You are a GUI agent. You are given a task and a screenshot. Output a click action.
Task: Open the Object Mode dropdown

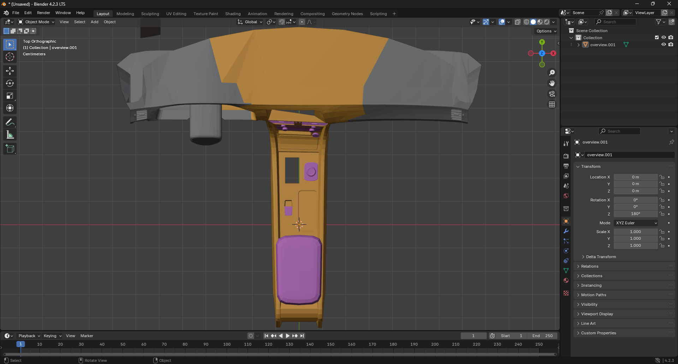pyautogui.click(x=36, y=22)
